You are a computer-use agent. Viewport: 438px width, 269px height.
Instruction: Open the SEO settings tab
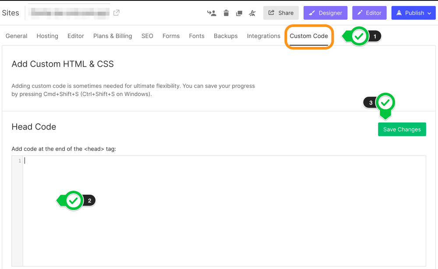147,36
